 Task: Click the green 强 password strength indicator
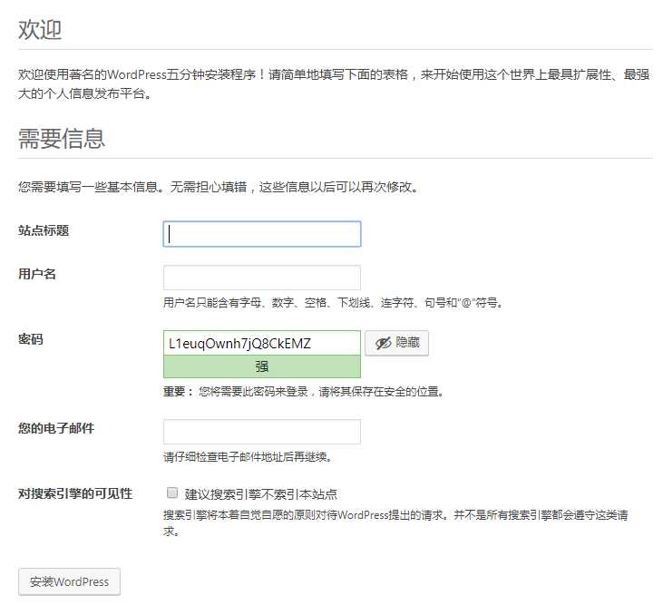[262, 366]
